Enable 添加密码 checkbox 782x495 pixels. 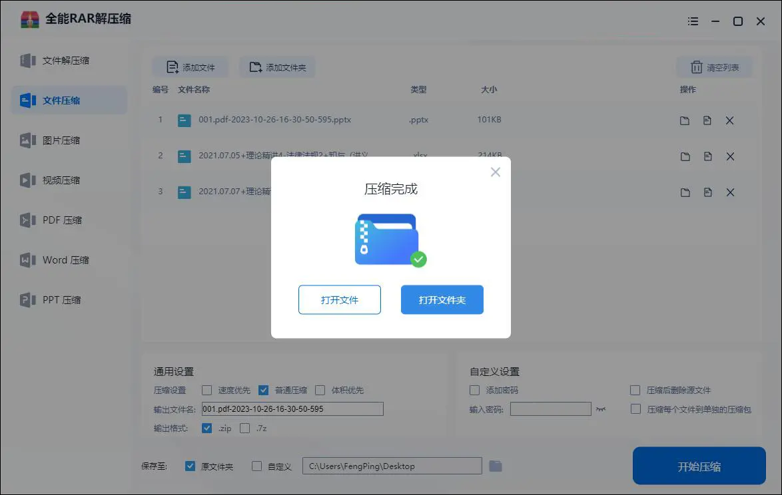click(x=474, y=390)
